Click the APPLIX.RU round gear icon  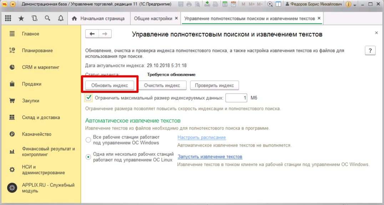click(x=12, y=188)
